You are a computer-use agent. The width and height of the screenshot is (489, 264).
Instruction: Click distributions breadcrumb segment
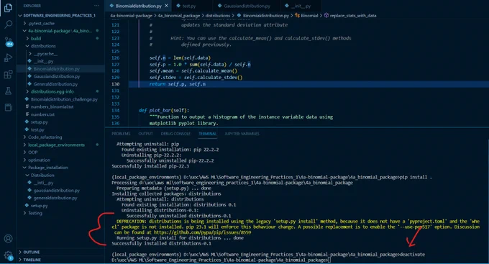[x=218, y=15]
